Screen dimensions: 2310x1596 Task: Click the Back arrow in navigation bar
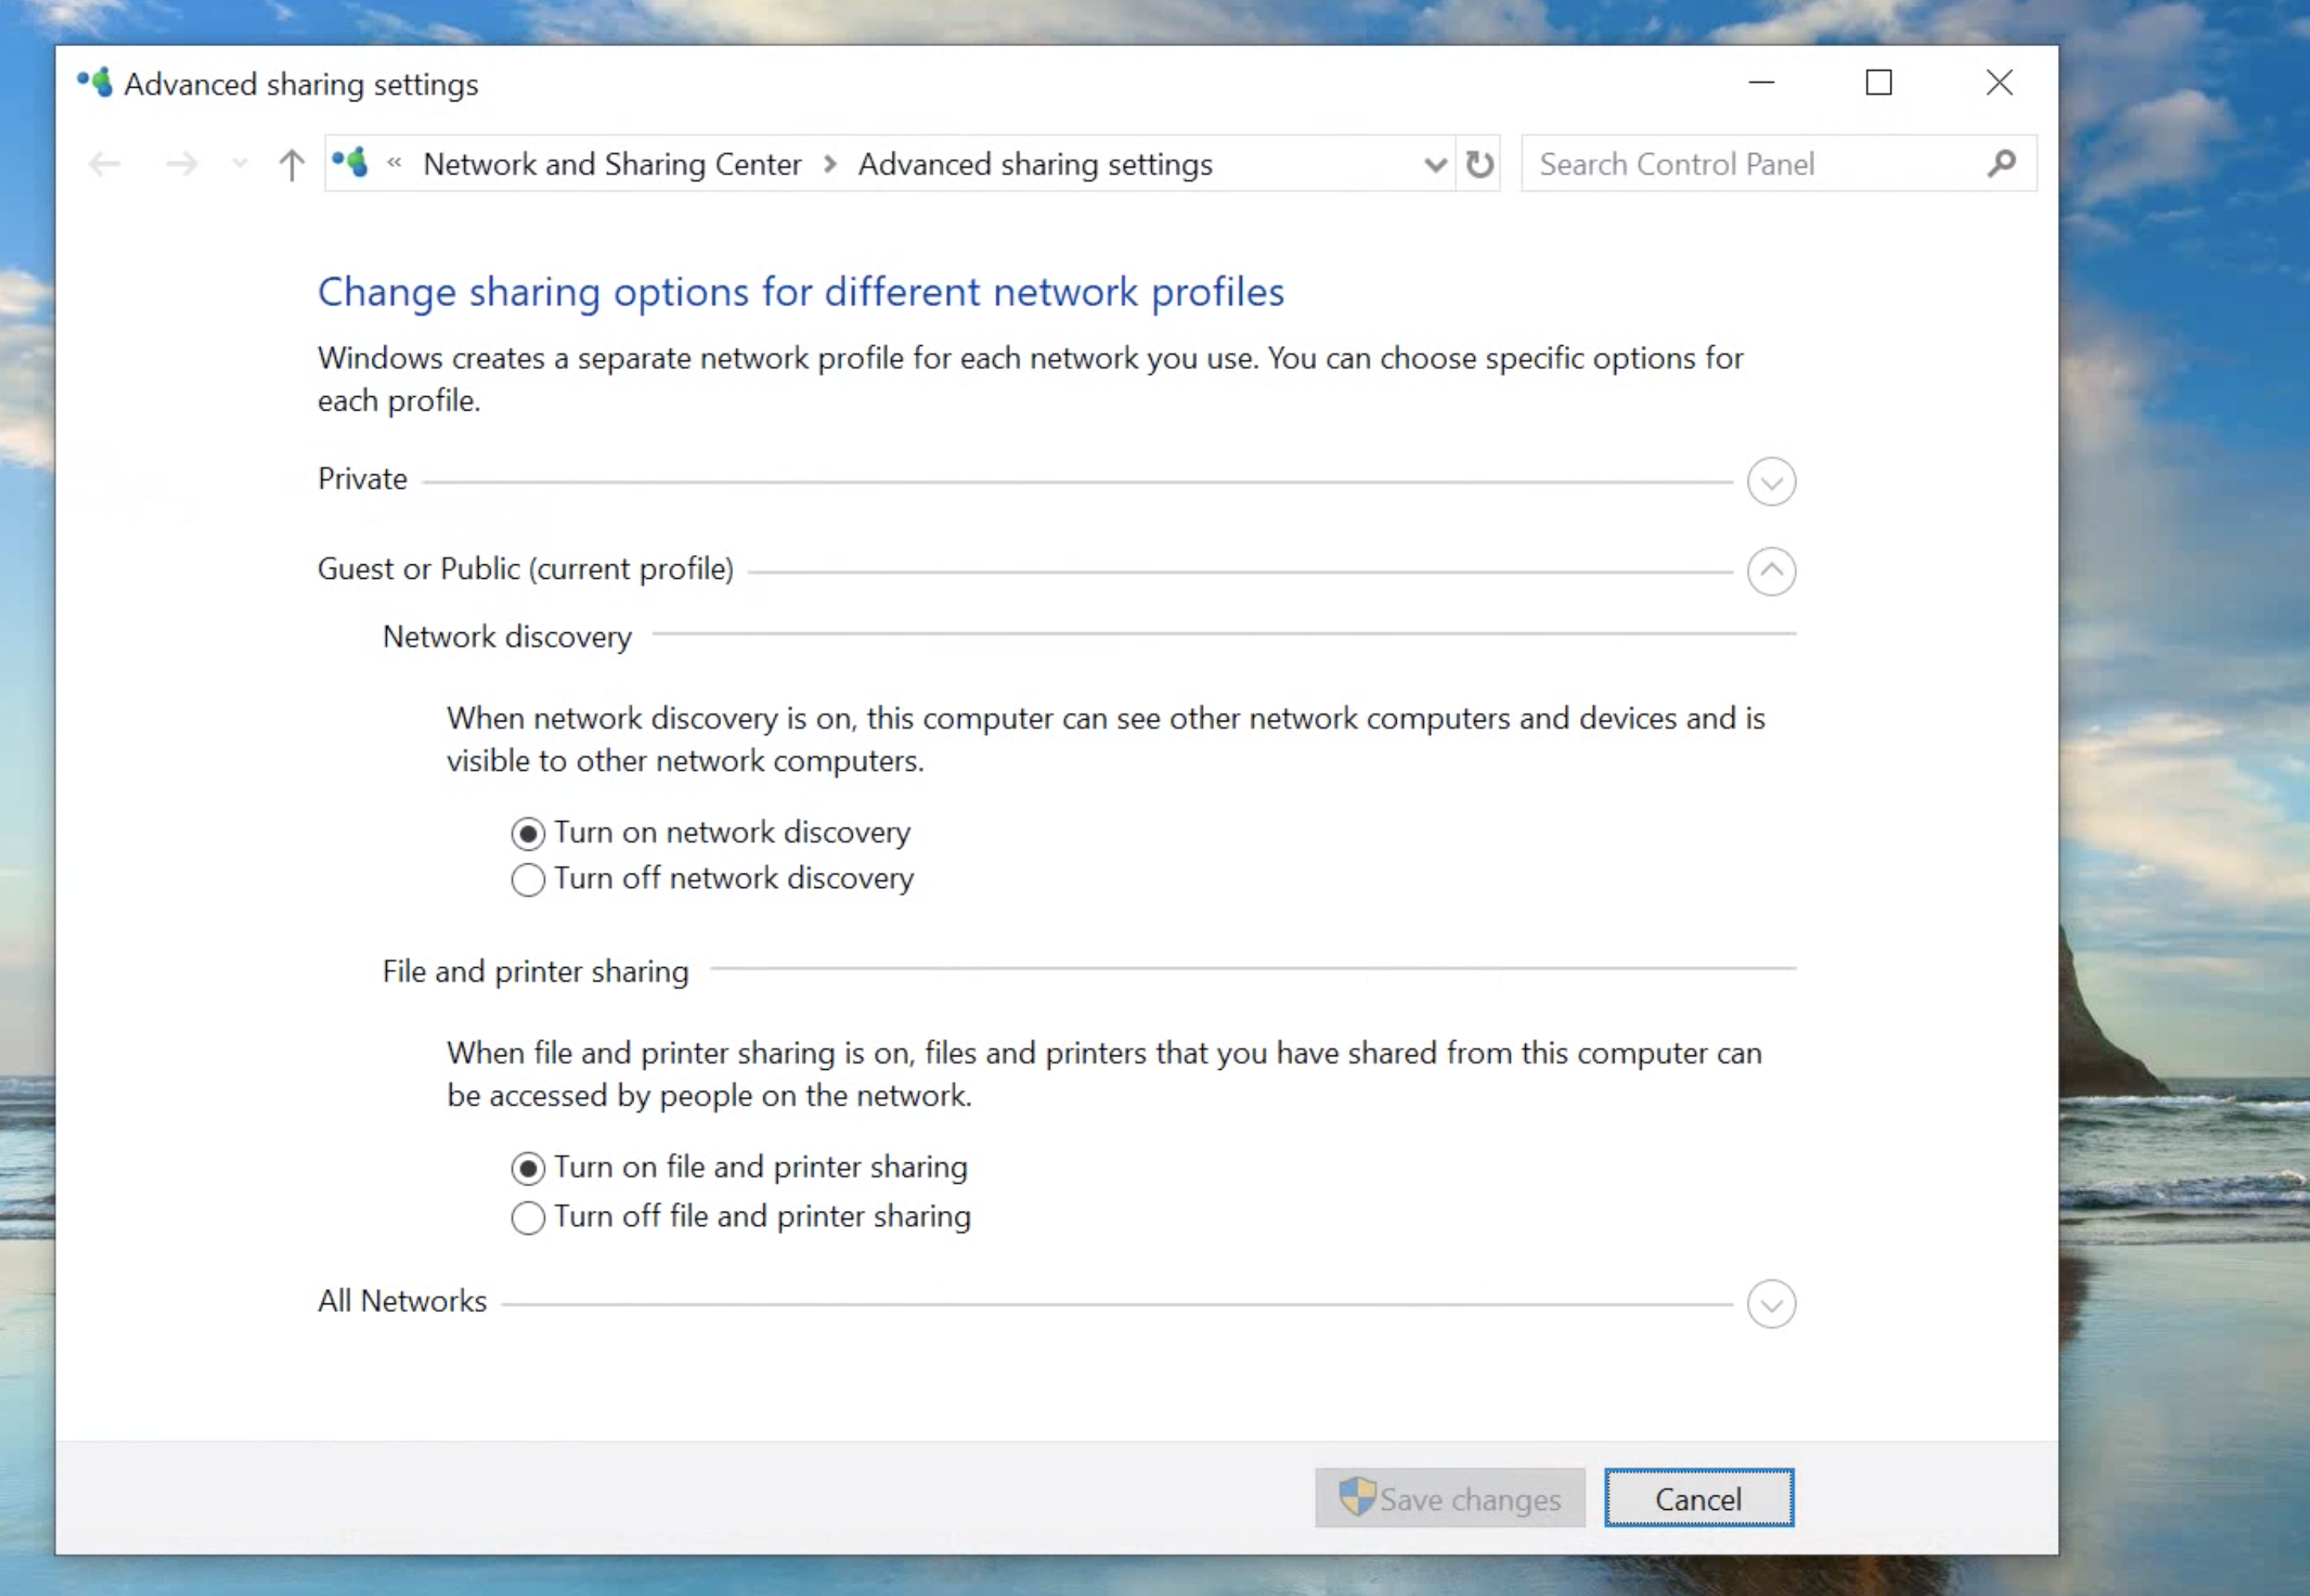[104, 164]
